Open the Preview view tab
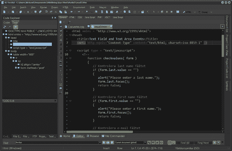232x151 pixels. (x=93, y=136)
